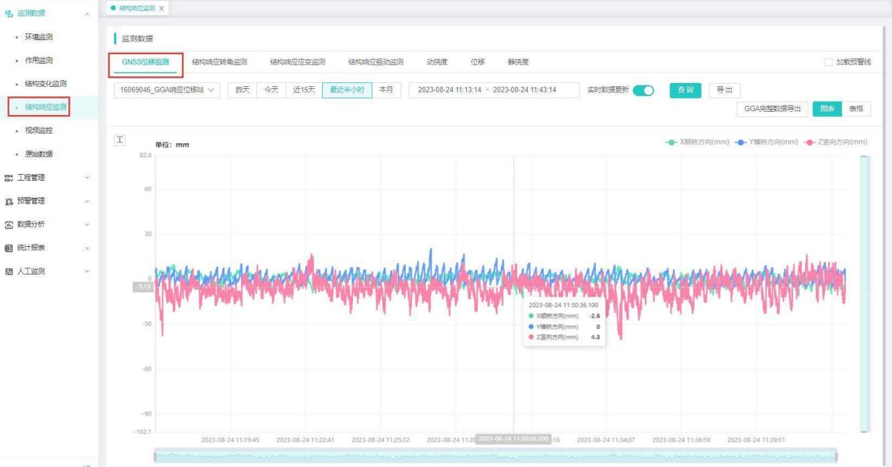Click the 工程管理 menu icon

[9, 177]
